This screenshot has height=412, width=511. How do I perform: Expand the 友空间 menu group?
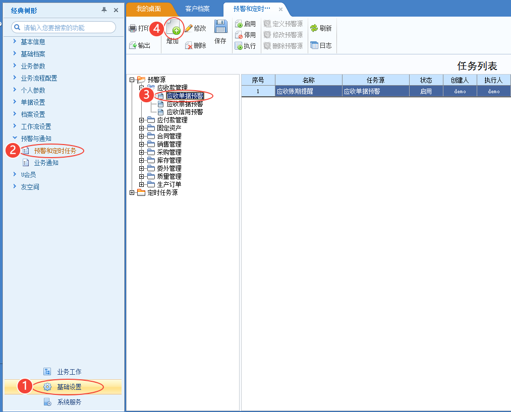[x=15, y=186]
